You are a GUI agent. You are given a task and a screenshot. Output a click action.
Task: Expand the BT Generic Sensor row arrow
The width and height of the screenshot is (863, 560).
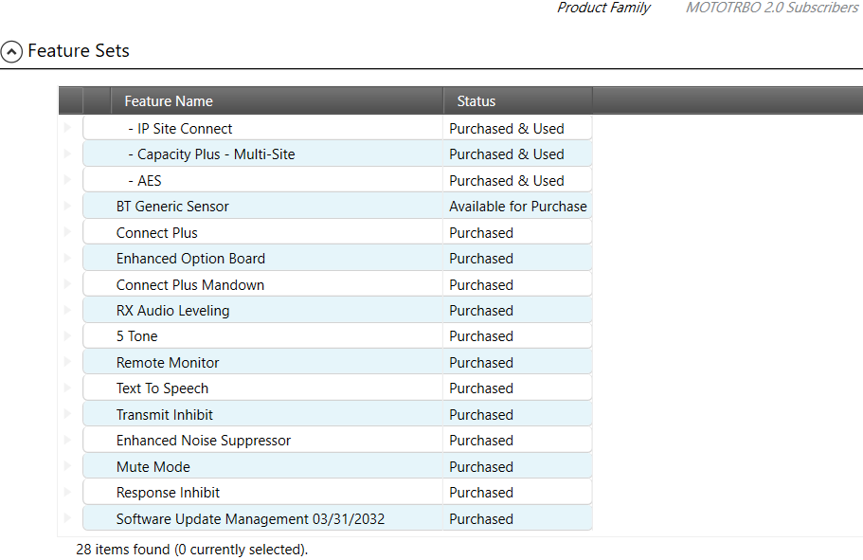67,206
